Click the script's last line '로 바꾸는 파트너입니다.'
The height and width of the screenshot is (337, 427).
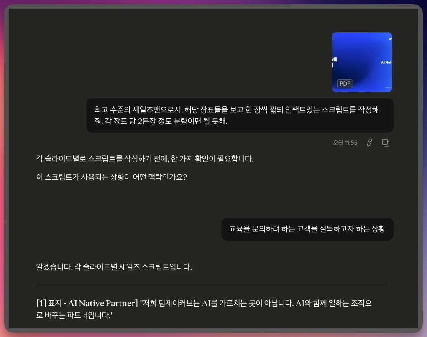pyautogui.click(x=75, y=316)
